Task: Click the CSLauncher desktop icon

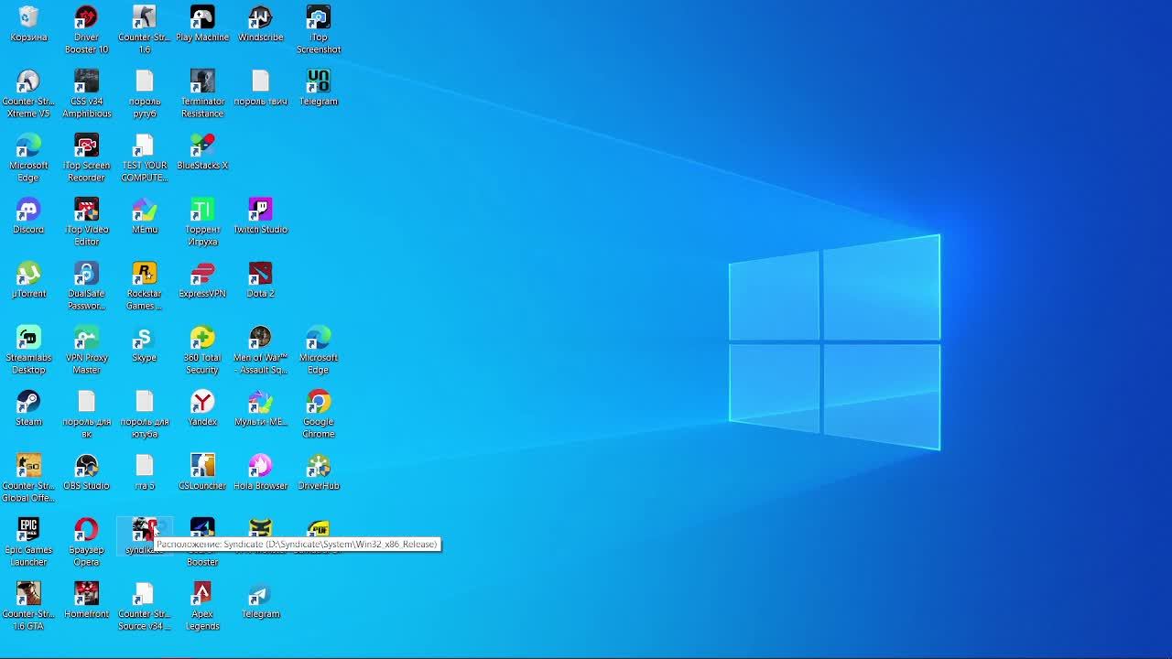Action: pos(202,473)
